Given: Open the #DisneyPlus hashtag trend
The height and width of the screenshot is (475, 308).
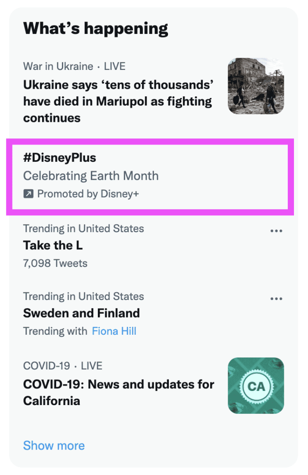Looking at the screenshot, I should tap(60, 157).
